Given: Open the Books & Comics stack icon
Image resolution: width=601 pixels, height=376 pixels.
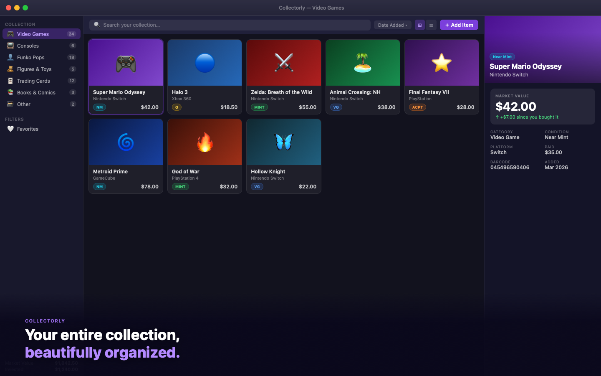Looking at the screenshot, I should [x=10, y=92].
